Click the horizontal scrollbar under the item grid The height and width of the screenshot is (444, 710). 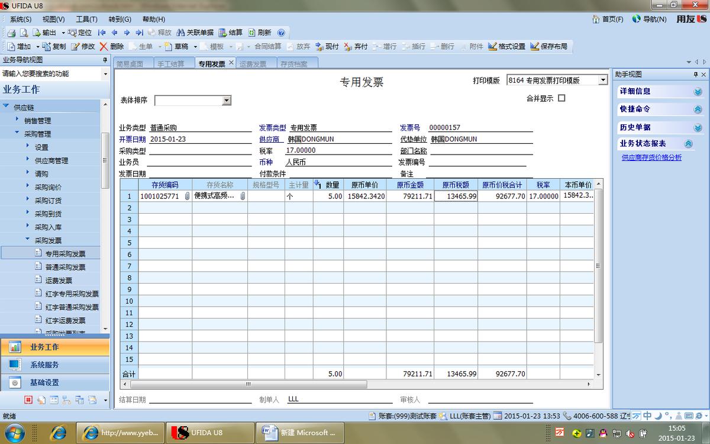[248, 385]
